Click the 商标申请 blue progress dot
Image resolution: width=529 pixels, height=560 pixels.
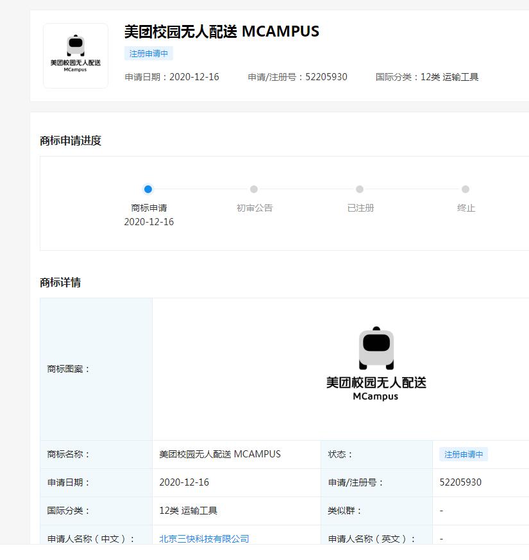[x=147, y=189]
